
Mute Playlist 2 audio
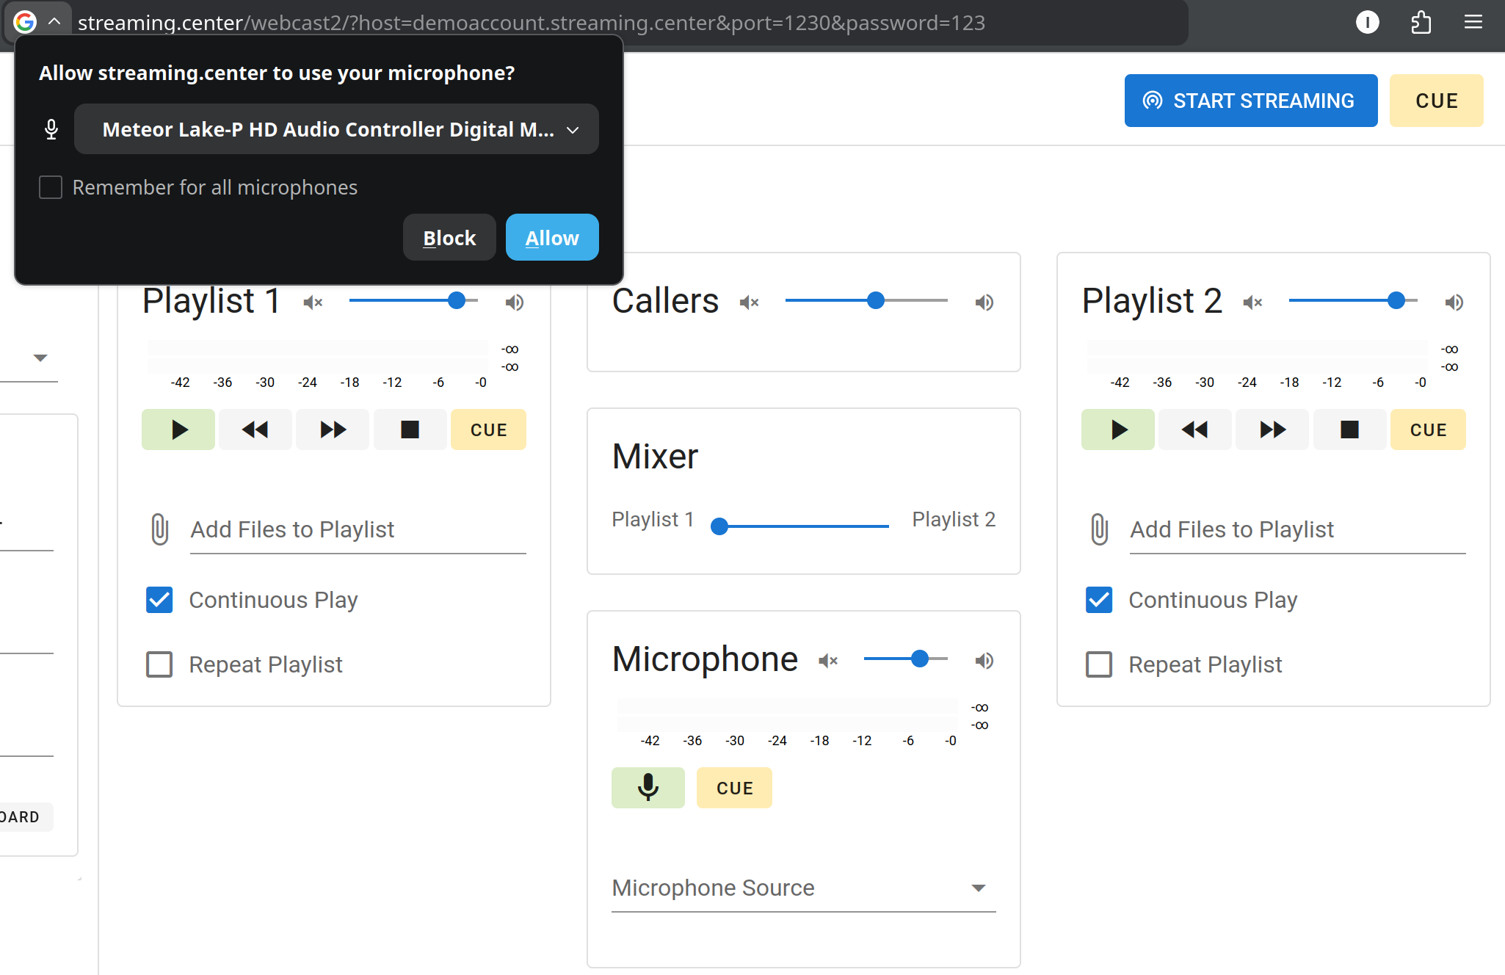pos(1252,302)
